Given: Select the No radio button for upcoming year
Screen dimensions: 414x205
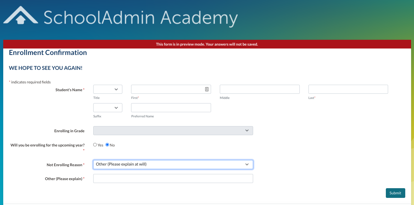Looking at the screenshot, I should [107, 145].
